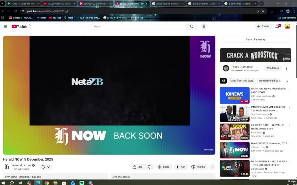Mute the Herald NOW tab speaker icon

(142, 4)
